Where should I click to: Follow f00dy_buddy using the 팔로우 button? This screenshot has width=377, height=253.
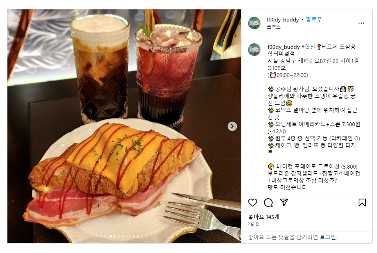pyautogui.click(x=314, y=20)
